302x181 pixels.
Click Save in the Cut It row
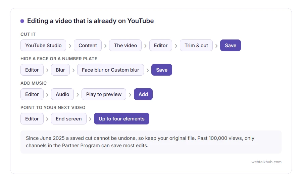(231, 46)
